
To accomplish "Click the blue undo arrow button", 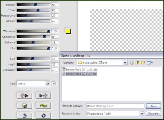I will [24, 115].
